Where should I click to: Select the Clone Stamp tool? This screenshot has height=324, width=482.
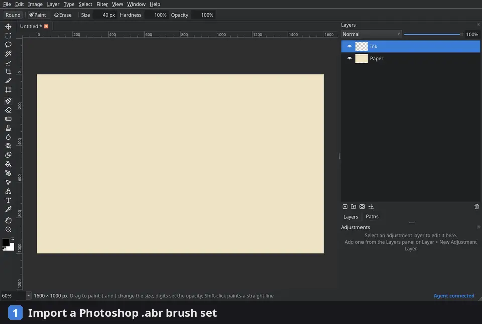[x=8, y=128]
